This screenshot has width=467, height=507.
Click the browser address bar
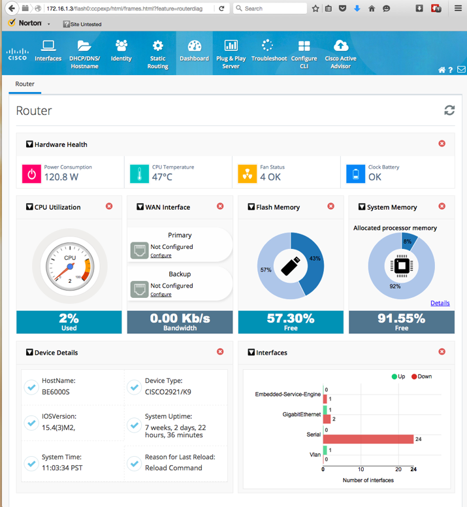coord(126,8)
